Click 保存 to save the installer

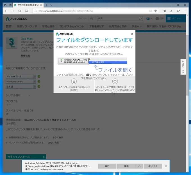pos(126,166)
